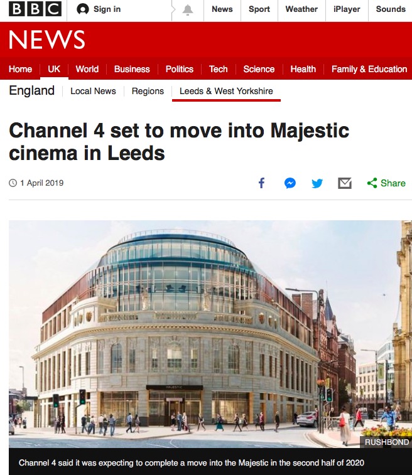Email article using envelope icon
The image size is (412, 475).
(345, 183)
